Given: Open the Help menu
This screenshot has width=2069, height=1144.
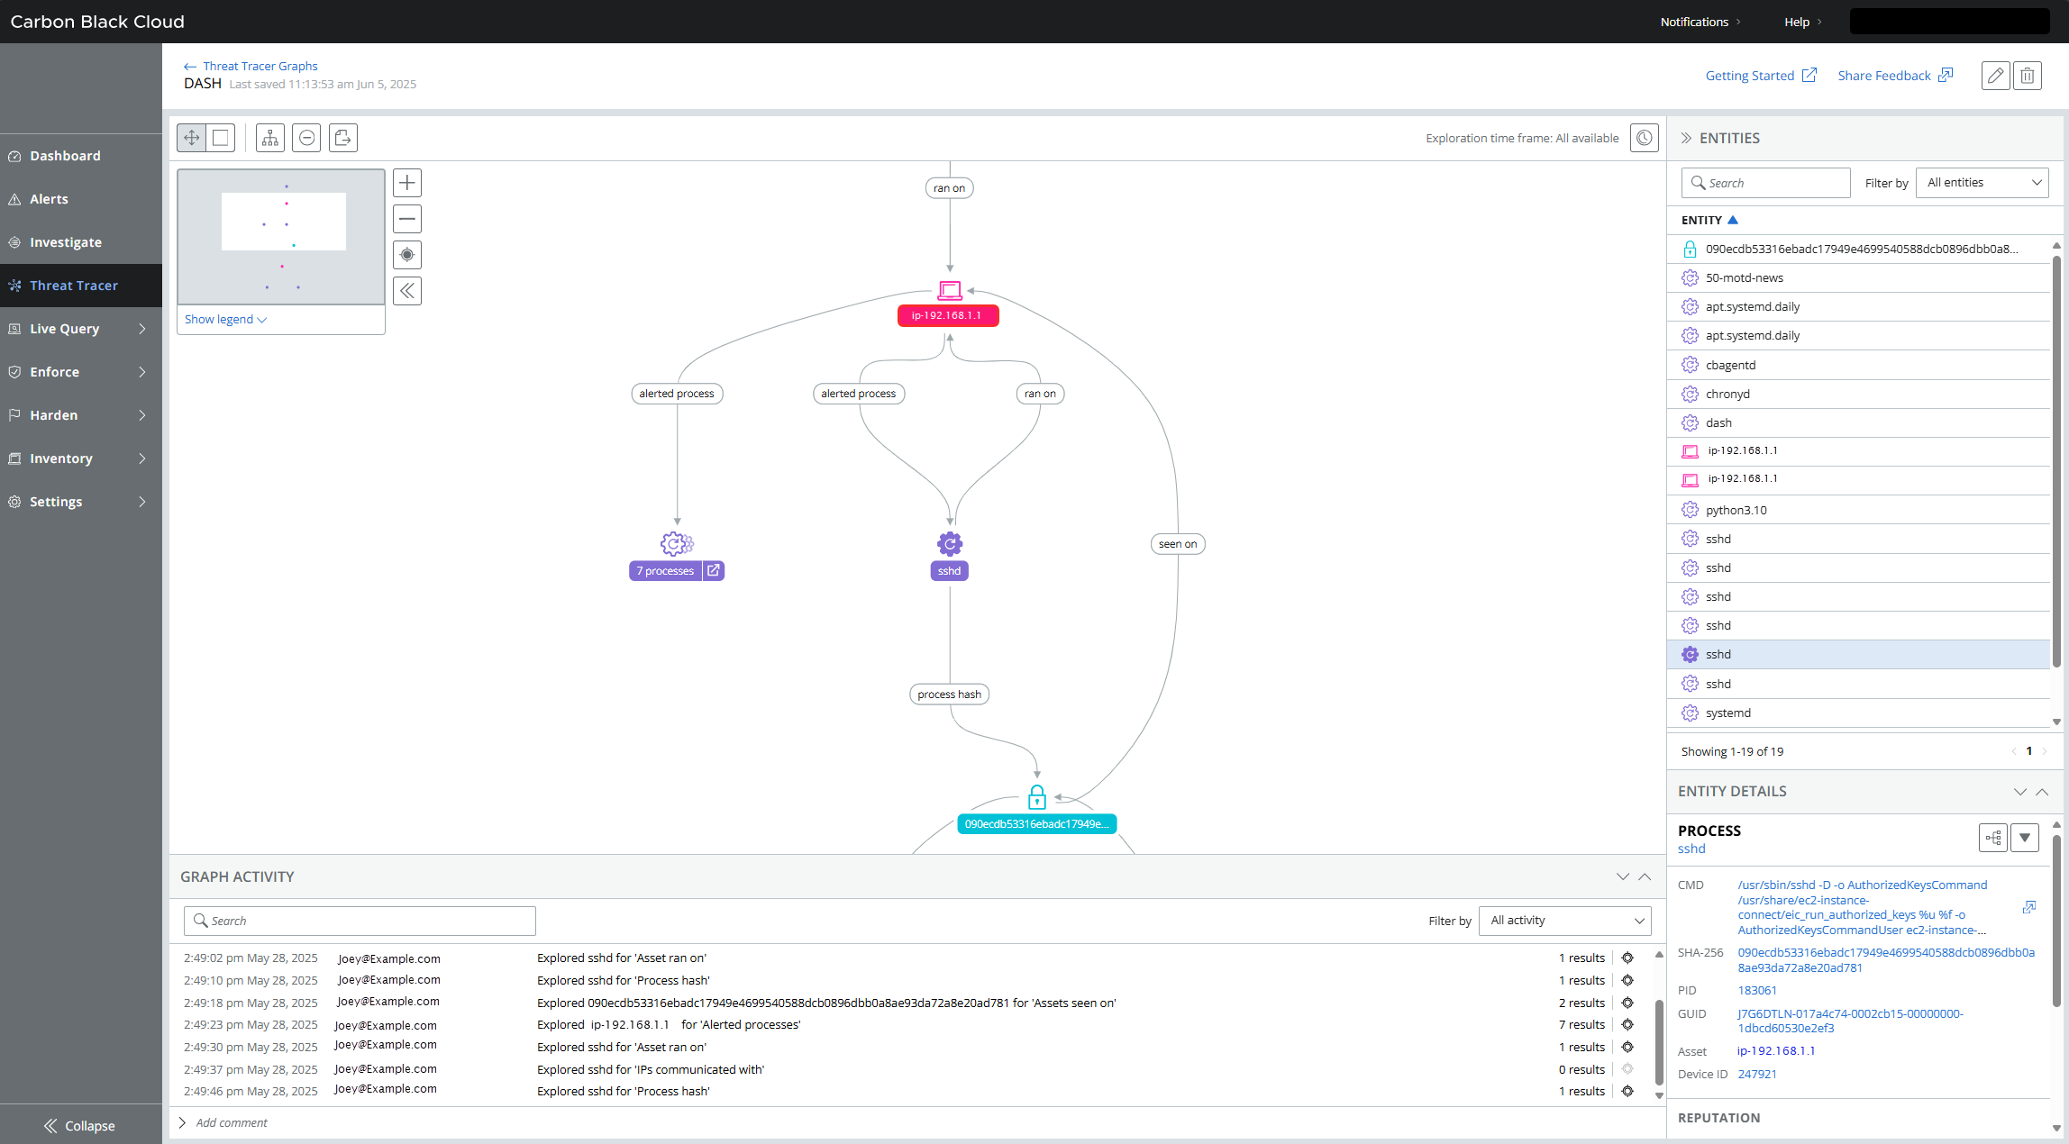Looking at the screenshot, I should pos(1803,22).
